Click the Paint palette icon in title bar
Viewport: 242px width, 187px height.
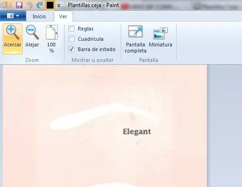click(x=3, y=5)
